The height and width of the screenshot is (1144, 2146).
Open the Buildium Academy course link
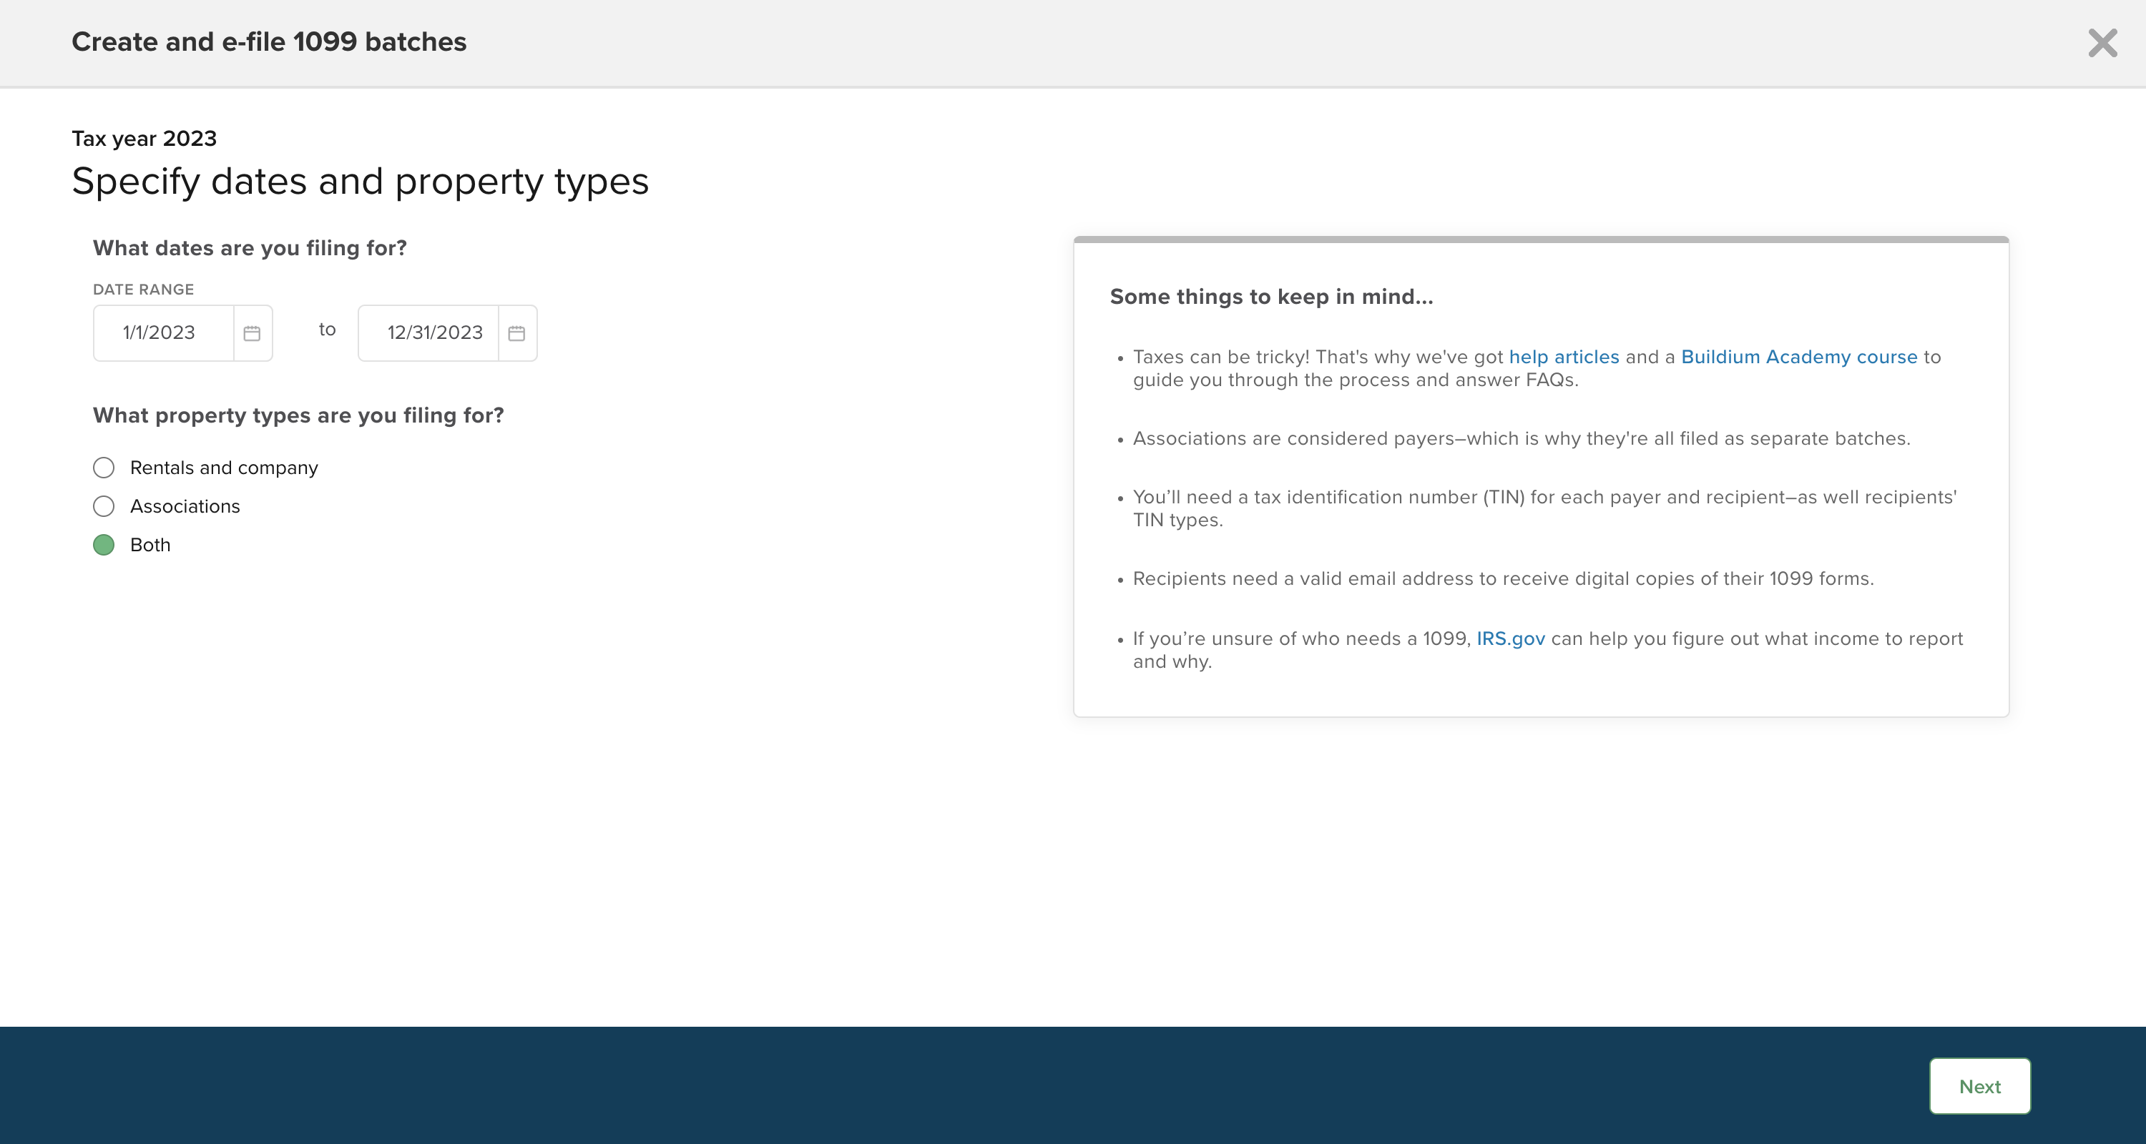pos(1798,356)
